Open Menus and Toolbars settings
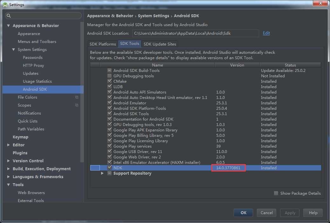 click(37, 41)
